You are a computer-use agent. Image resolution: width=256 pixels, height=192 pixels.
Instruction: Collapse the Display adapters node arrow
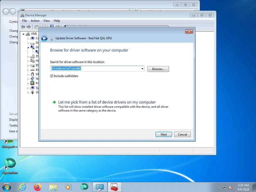pyautogui.click(x=28, y=47)
